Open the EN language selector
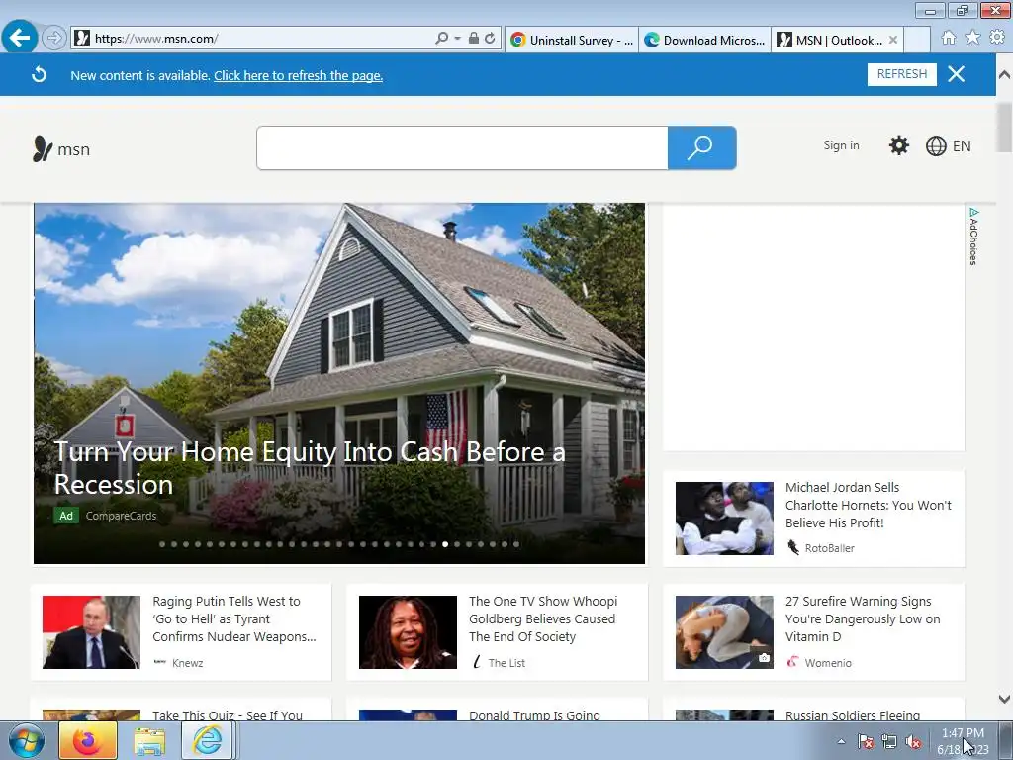 click(948, 146)
